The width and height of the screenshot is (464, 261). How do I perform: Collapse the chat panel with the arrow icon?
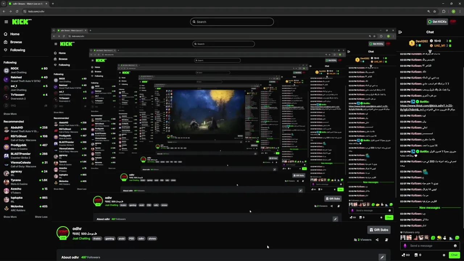[x=400, y=32]
